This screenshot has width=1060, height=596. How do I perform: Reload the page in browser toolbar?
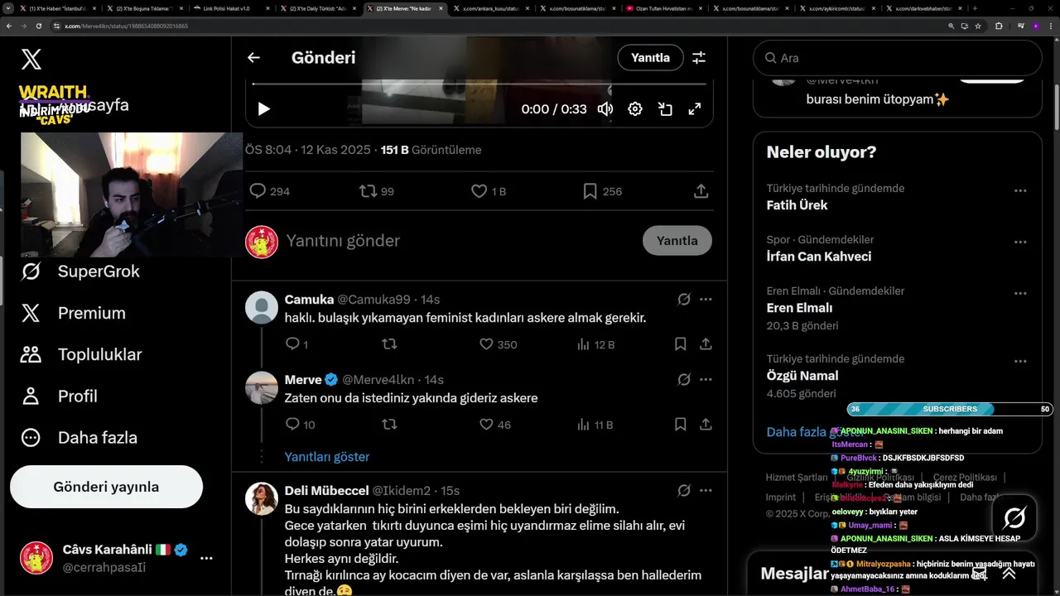[x=39, y=26]
